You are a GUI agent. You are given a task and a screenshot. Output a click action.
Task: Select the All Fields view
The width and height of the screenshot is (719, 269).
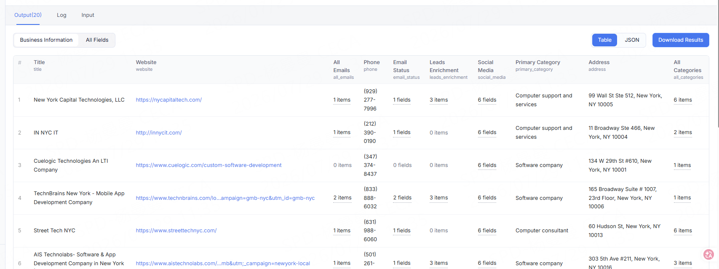pos(97,40)
